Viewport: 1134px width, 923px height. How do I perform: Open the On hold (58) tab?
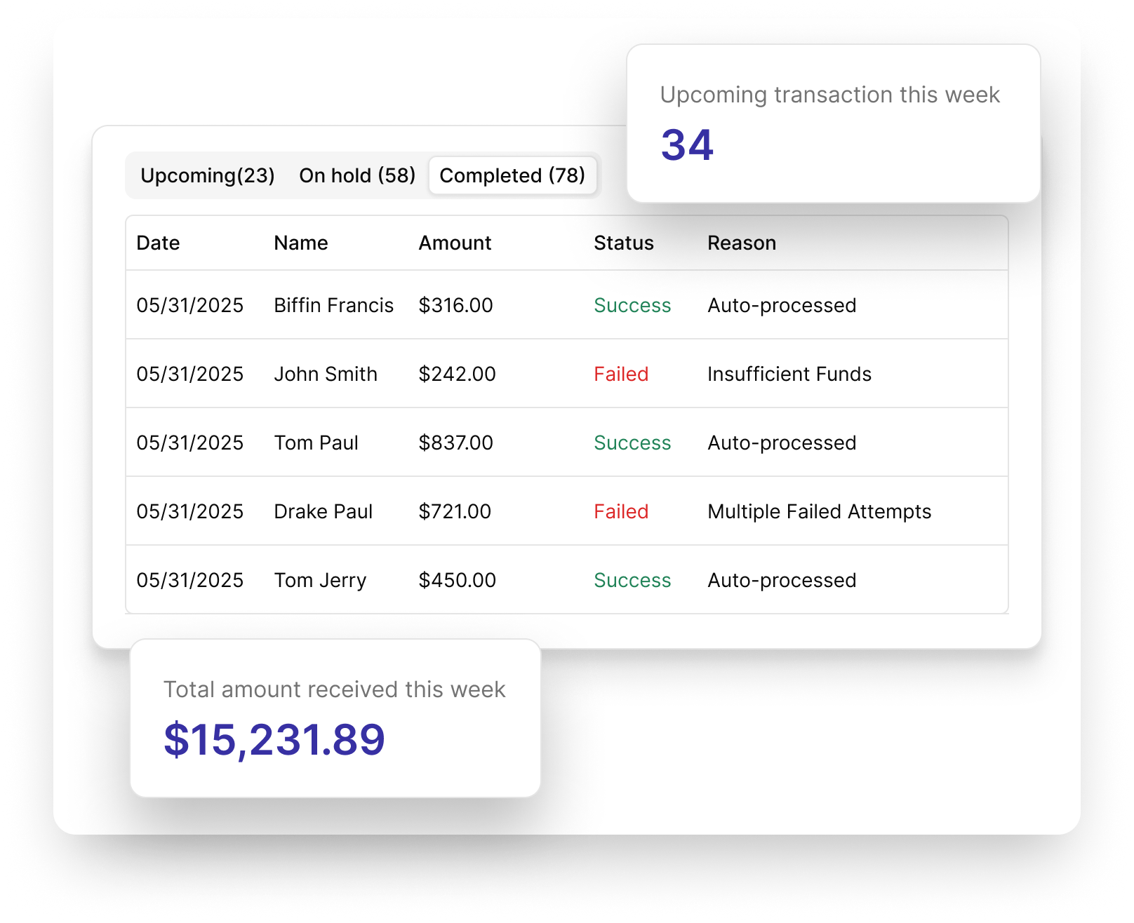pos(356,175)
